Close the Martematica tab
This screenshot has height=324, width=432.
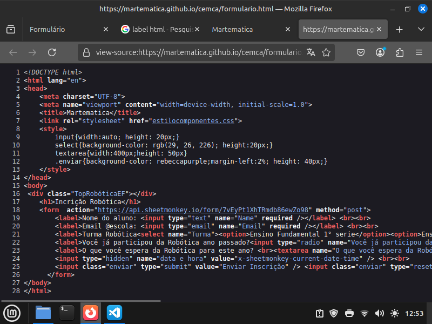[x=288, y=29]
